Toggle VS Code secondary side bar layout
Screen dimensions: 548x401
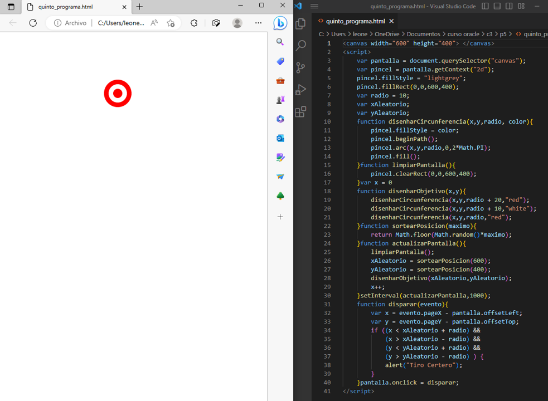pyautogui.click(x=509, y=6)
